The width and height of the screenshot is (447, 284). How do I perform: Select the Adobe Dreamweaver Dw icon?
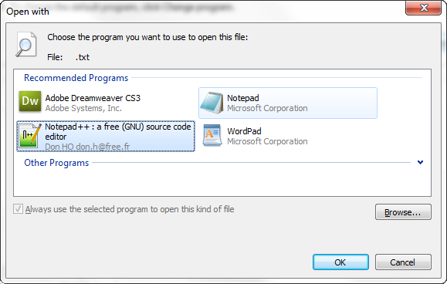pyautogui.click(x=30, y=101)
